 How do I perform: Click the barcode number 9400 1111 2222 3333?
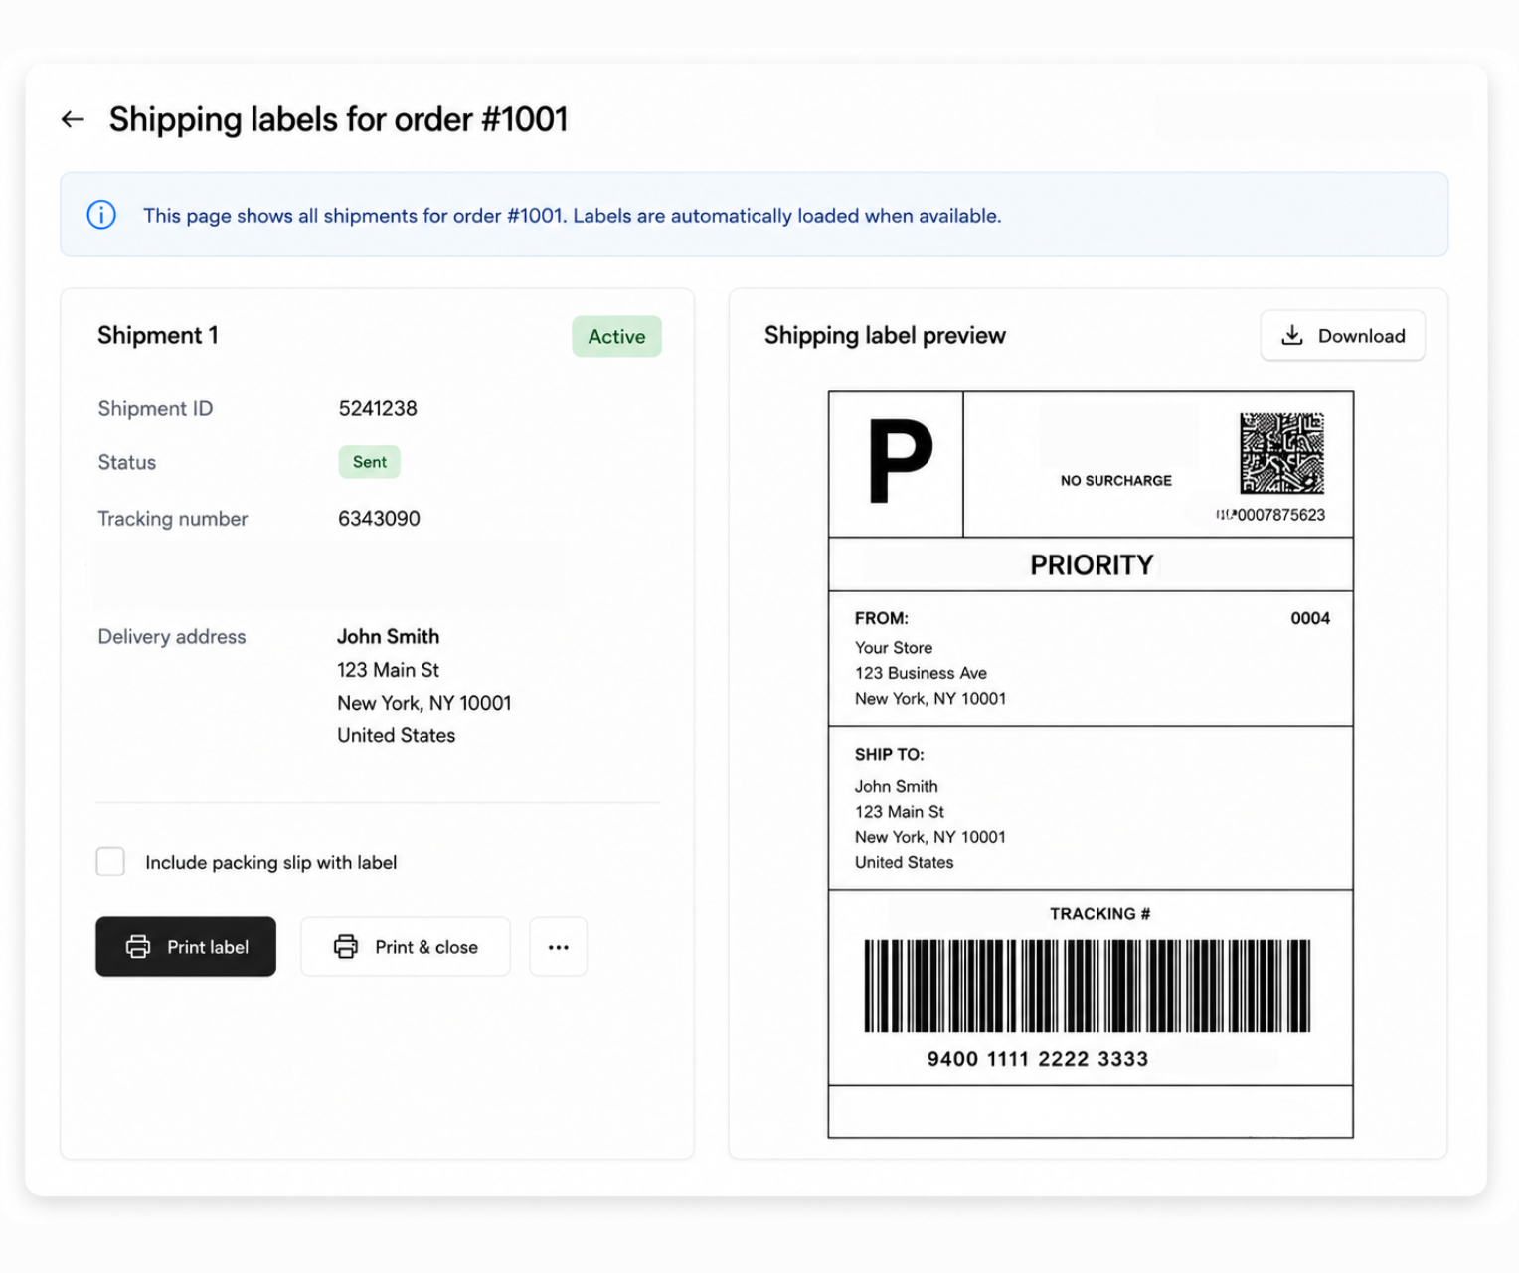[x=1038, y=1059]
